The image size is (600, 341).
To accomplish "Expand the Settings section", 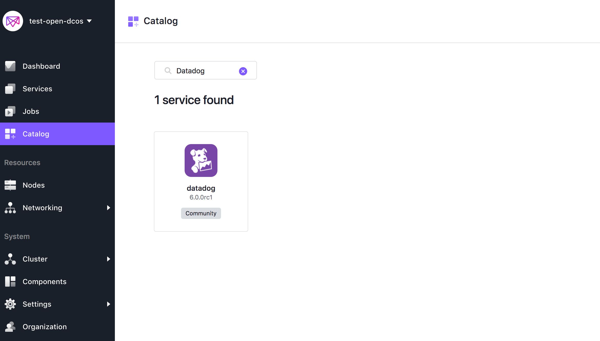I will pyautogui.click(x=109, y=304).
